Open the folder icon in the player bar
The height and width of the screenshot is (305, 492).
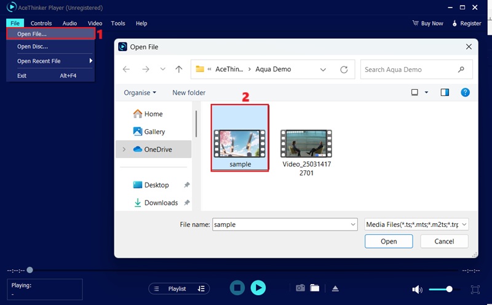[315, 288]
